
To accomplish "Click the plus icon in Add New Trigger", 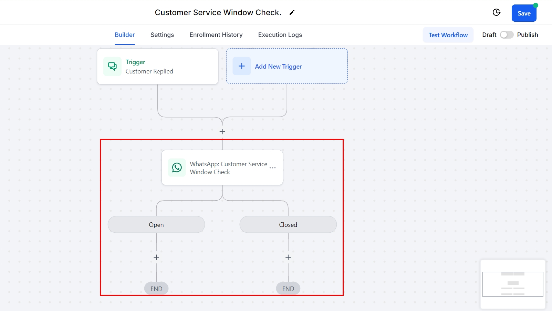I will (x=242, y=66).
